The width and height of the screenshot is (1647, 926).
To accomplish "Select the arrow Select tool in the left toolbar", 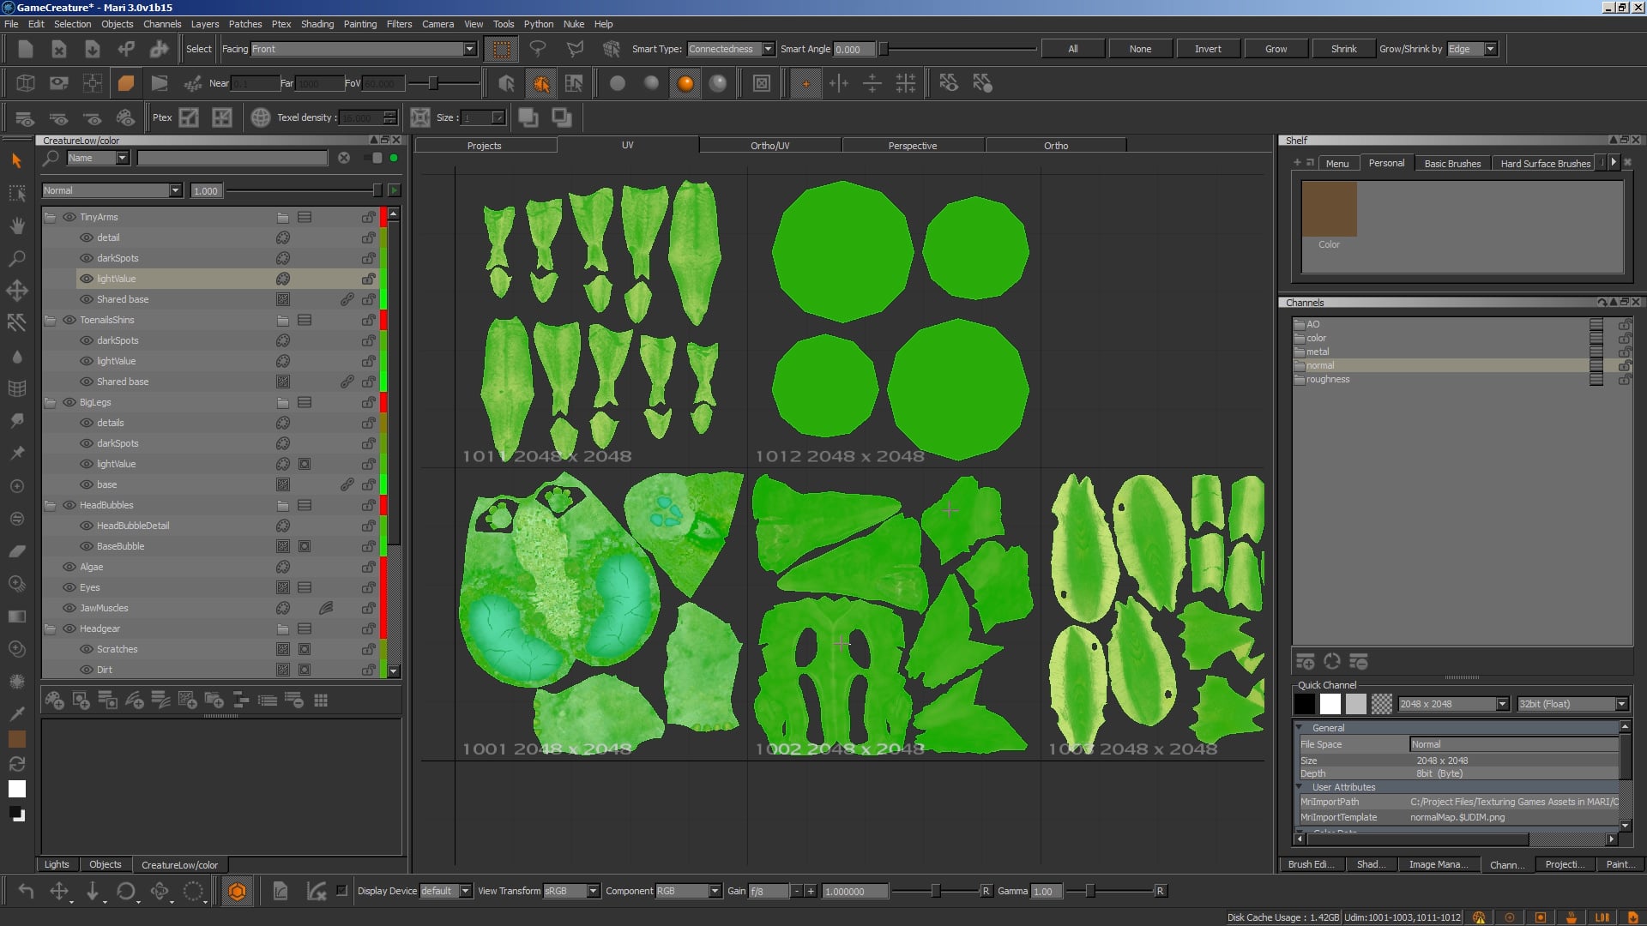I will click(16, 160).
